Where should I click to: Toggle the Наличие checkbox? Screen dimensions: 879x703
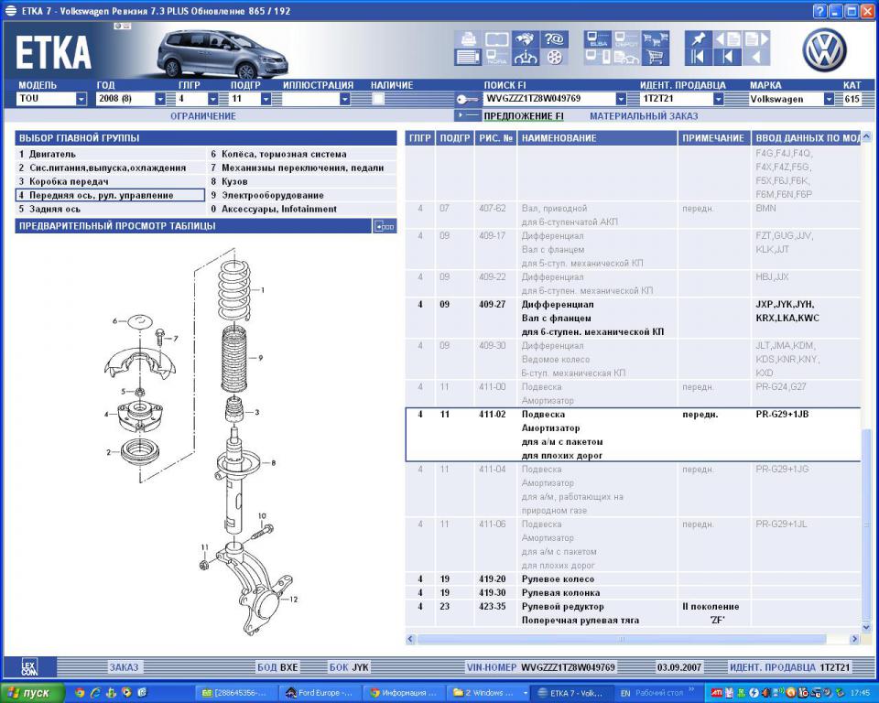[378, 99]
